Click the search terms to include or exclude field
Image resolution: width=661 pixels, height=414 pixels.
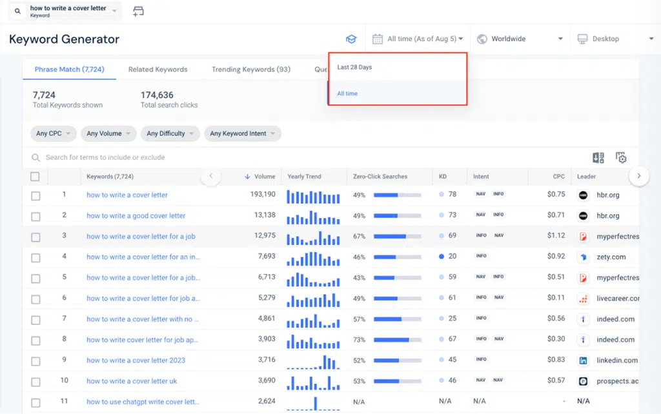click(129, 157)
